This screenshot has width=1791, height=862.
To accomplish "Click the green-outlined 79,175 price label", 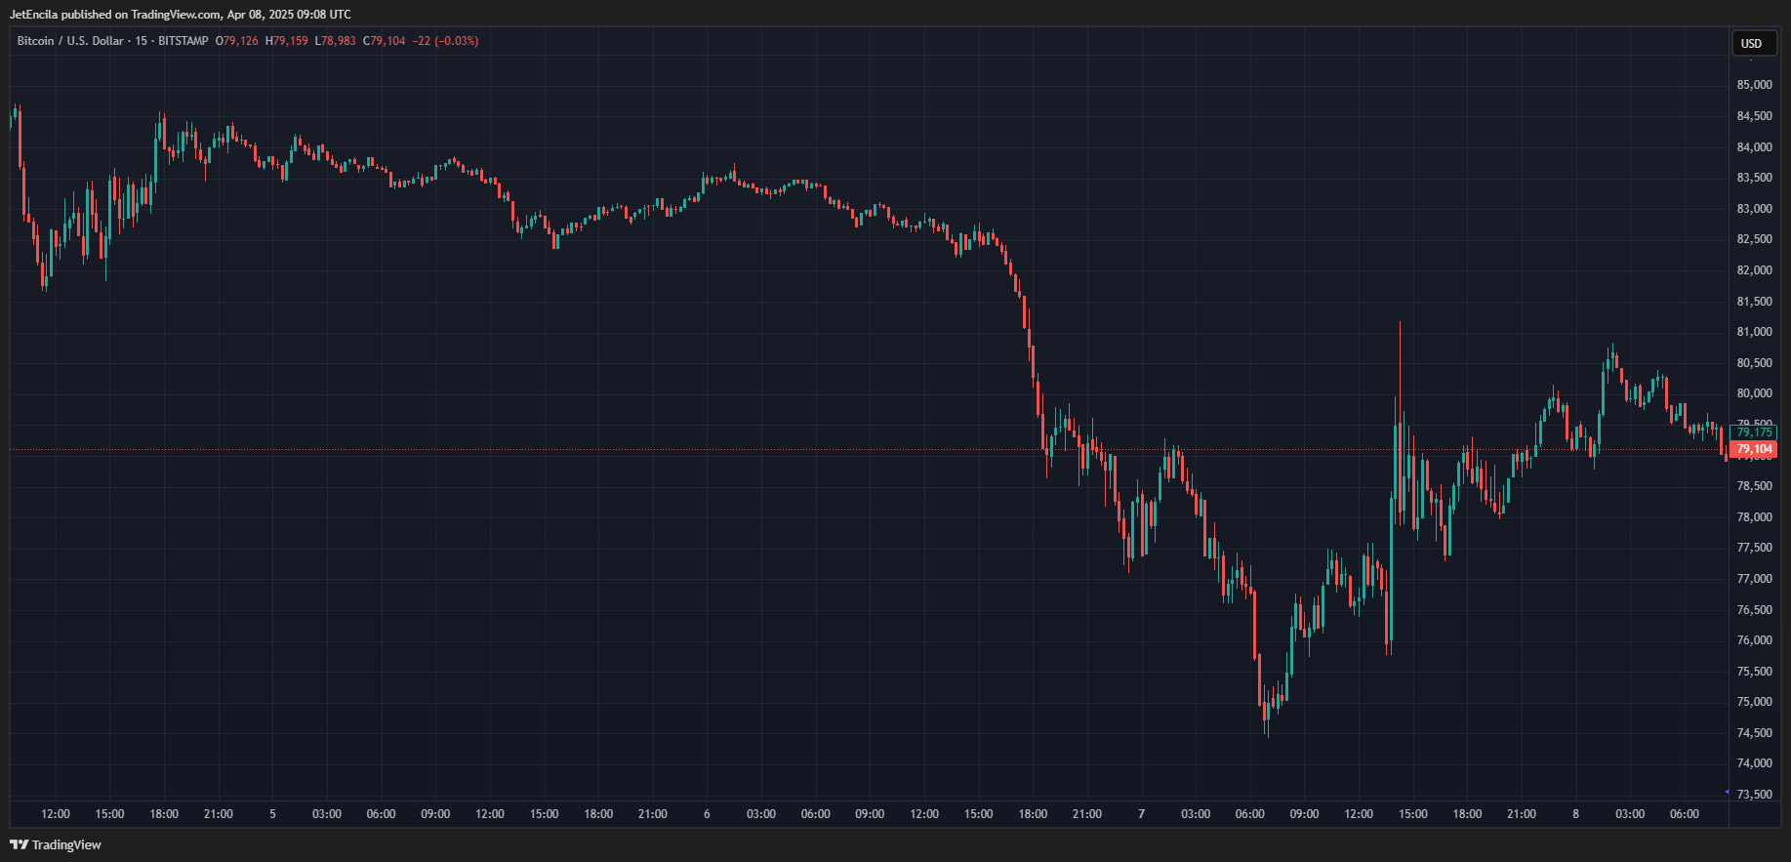I will coord(1754,432).
